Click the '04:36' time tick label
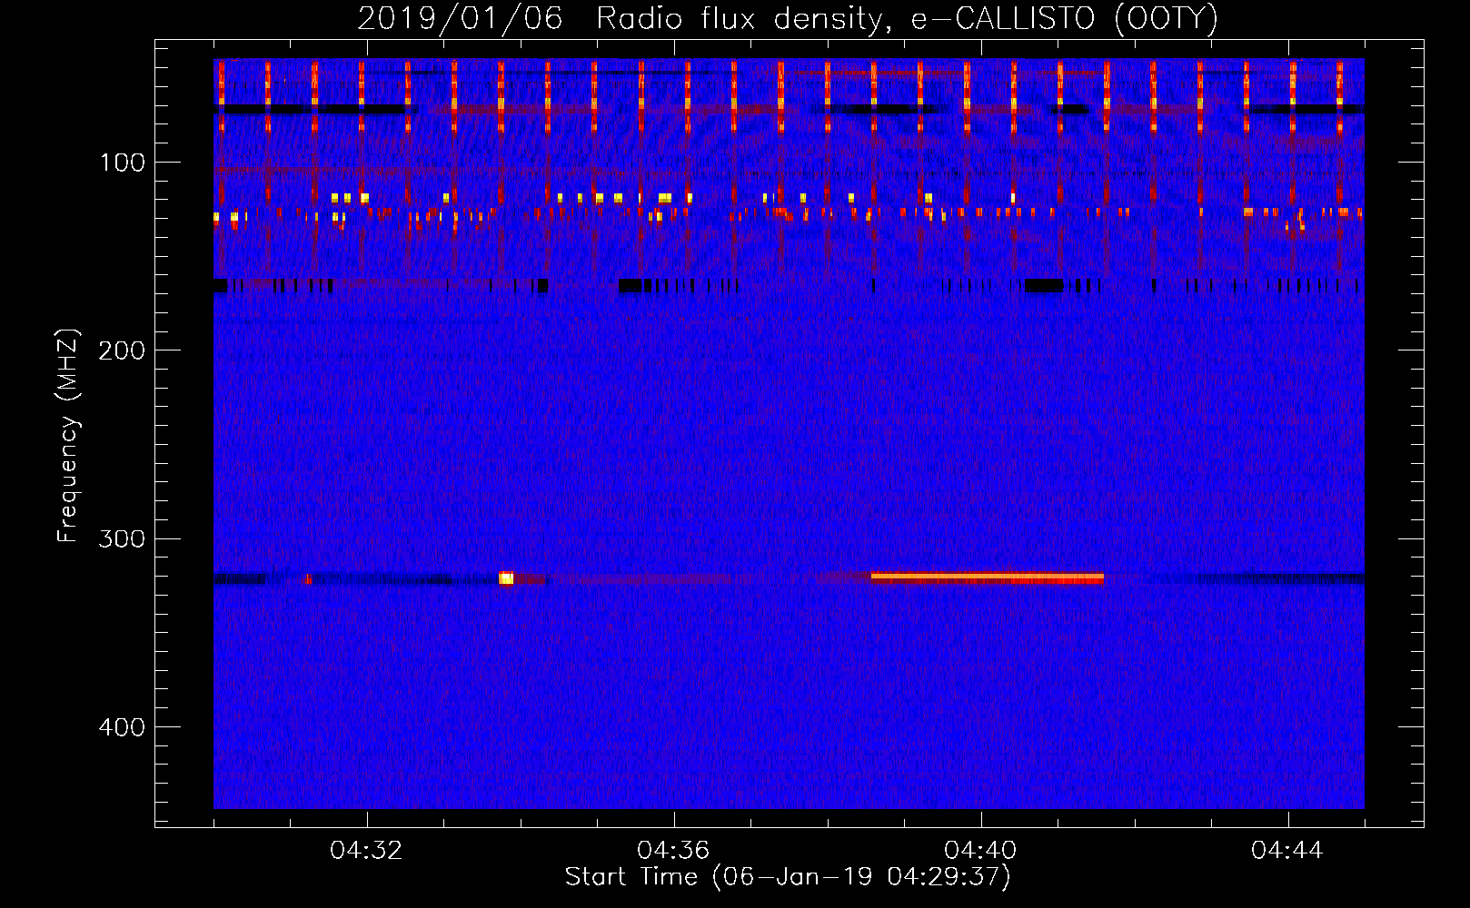Viewport: 1470px width, 908px height. (673, 851)
